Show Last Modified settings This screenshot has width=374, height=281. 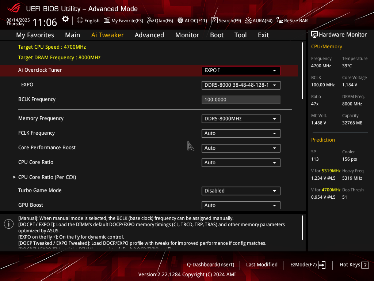click(262, 265)
